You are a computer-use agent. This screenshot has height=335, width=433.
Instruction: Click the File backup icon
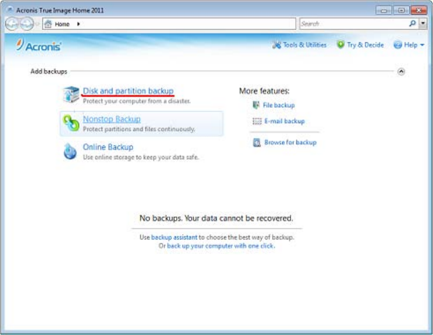[x=256, y=105]
